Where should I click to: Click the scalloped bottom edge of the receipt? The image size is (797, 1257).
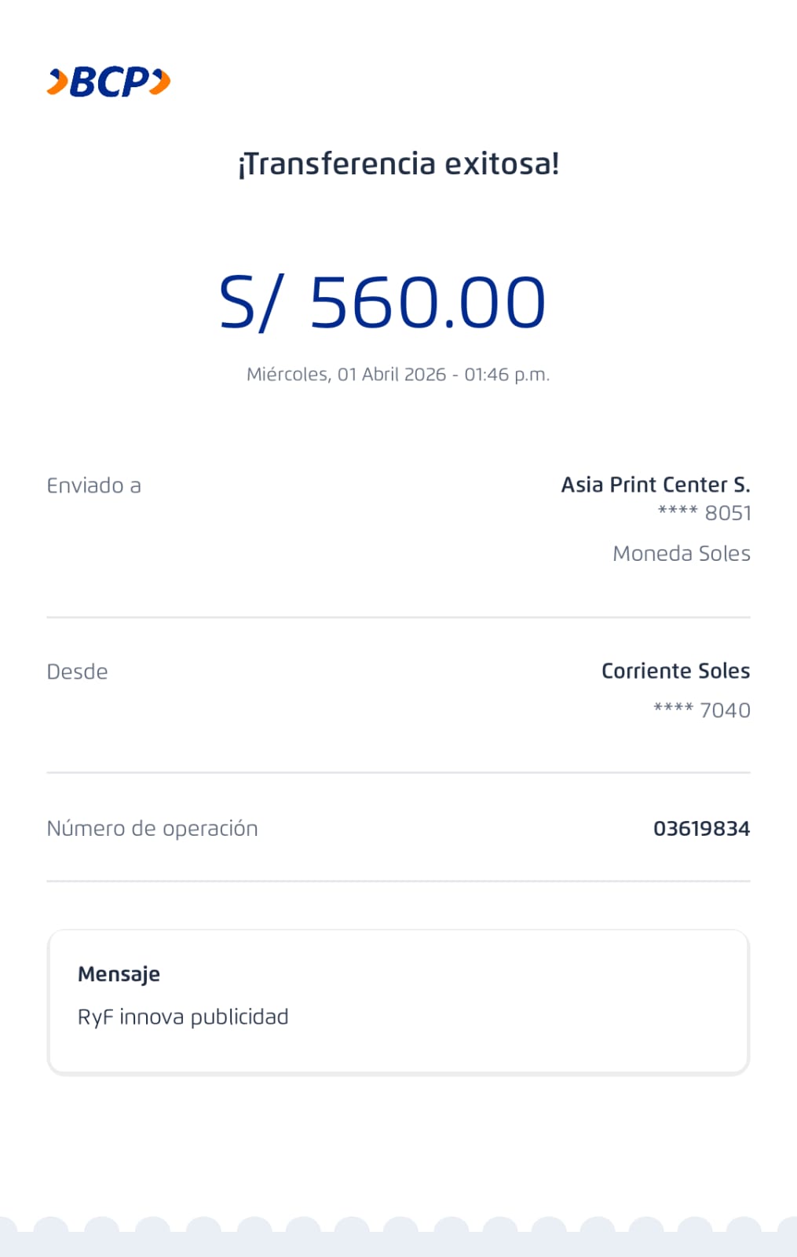click(398, 1237)
